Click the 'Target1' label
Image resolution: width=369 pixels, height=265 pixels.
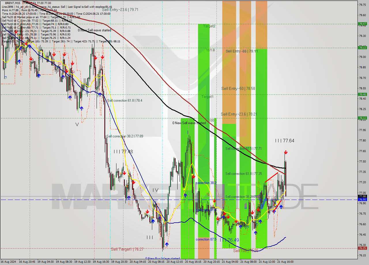207,96
